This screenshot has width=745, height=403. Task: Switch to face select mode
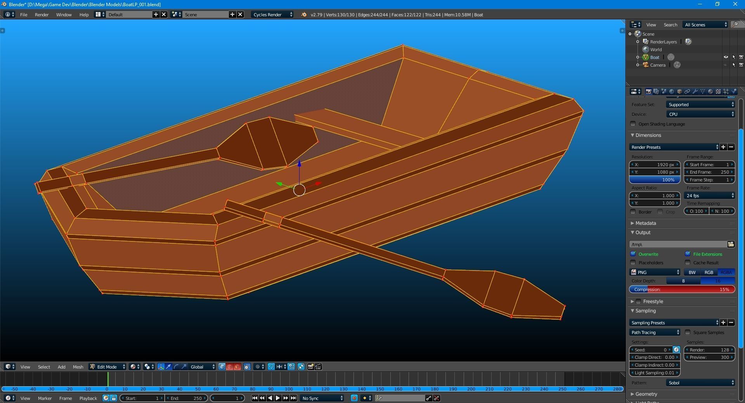[x=237, y=367]
